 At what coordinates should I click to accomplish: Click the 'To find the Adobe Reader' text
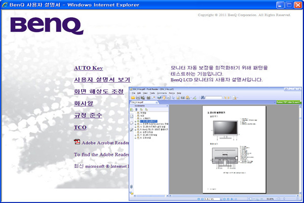[x=101, y=155]
